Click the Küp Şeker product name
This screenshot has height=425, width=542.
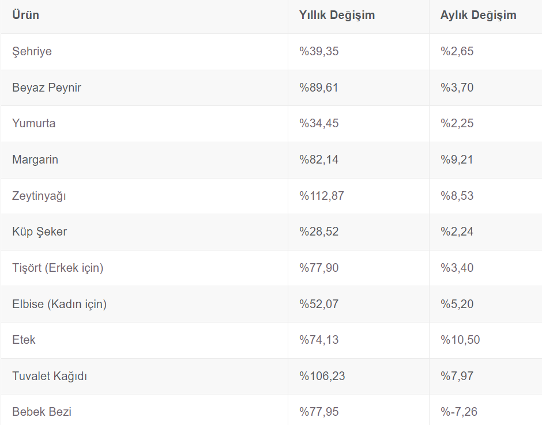click(x=40, y=232)
